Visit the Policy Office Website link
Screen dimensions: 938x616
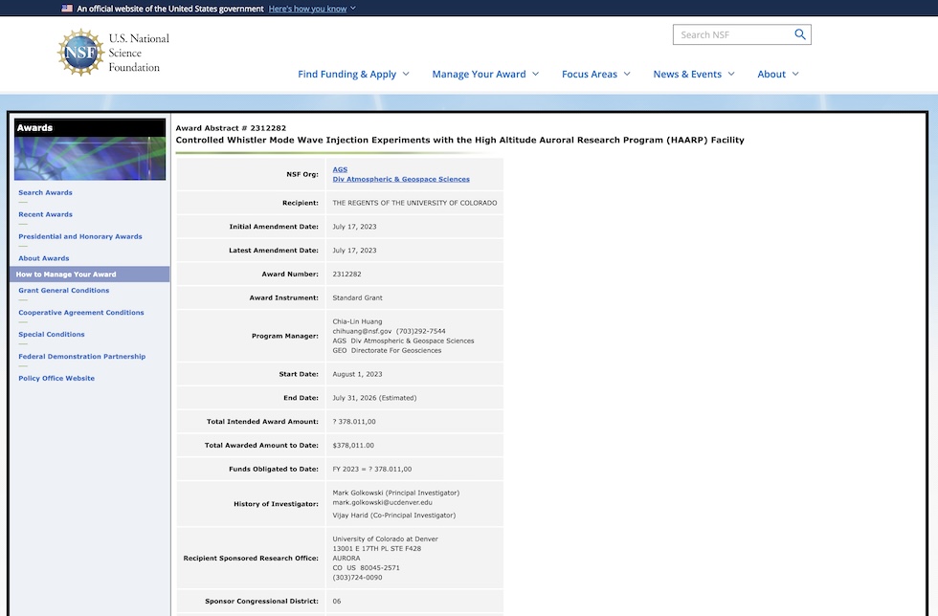point(56,378)
